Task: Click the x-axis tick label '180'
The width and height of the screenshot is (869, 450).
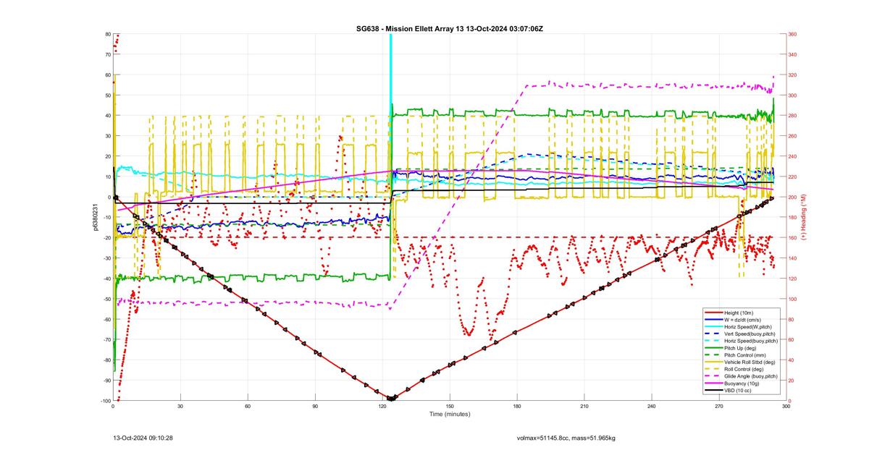Action: point(517,407)
